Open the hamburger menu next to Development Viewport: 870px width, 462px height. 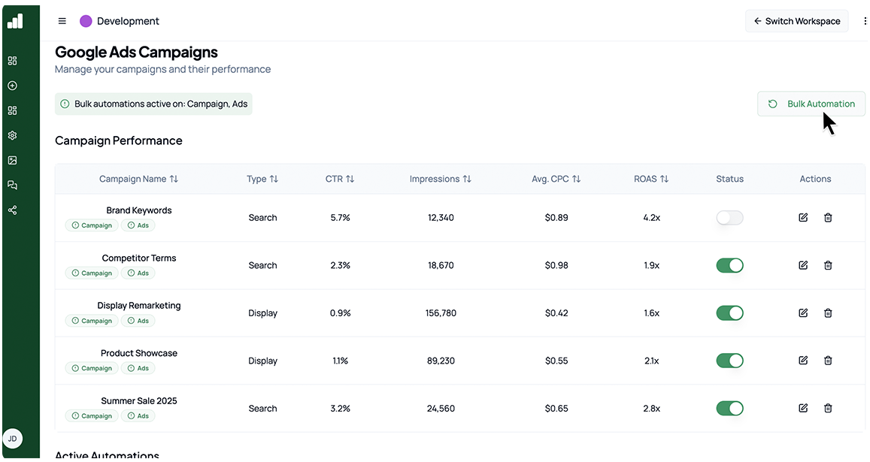tap(62, 21)
